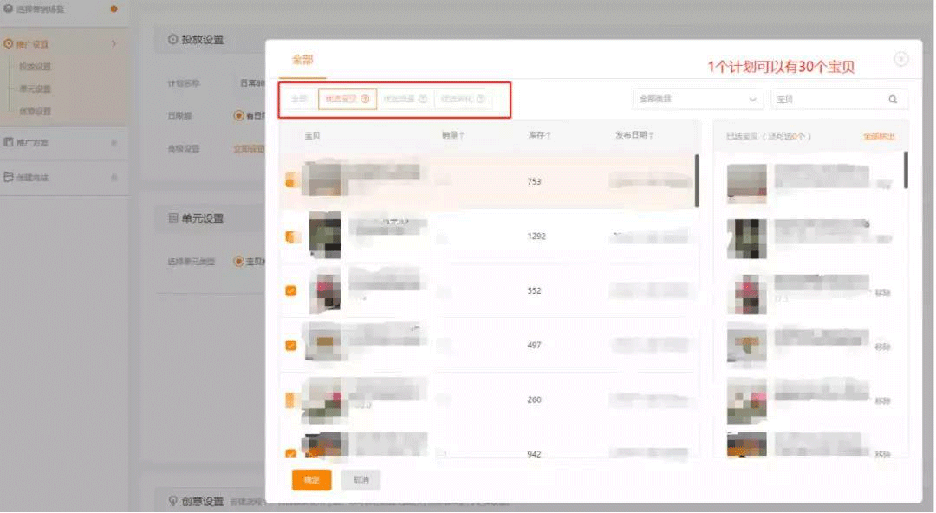Viewport: 936px width, 513px height.
Task: Uncheck the product with stock 497
Action: 290,345
